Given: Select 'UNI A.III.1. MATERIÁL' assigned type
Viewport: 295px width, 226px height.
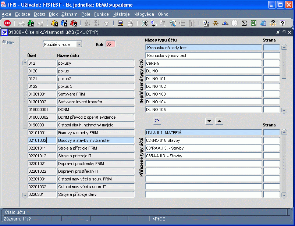Looking at the screenshot, I should (x=203, y=133).
